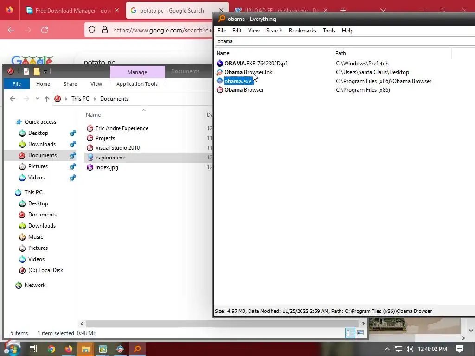Click the Properties quick access toolbar icon
Viewport: 475px width, 356px height.
[26, 71]
